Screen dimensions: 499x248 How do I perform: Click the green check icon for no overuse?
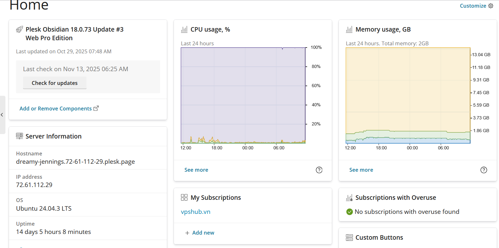point(349,212)
